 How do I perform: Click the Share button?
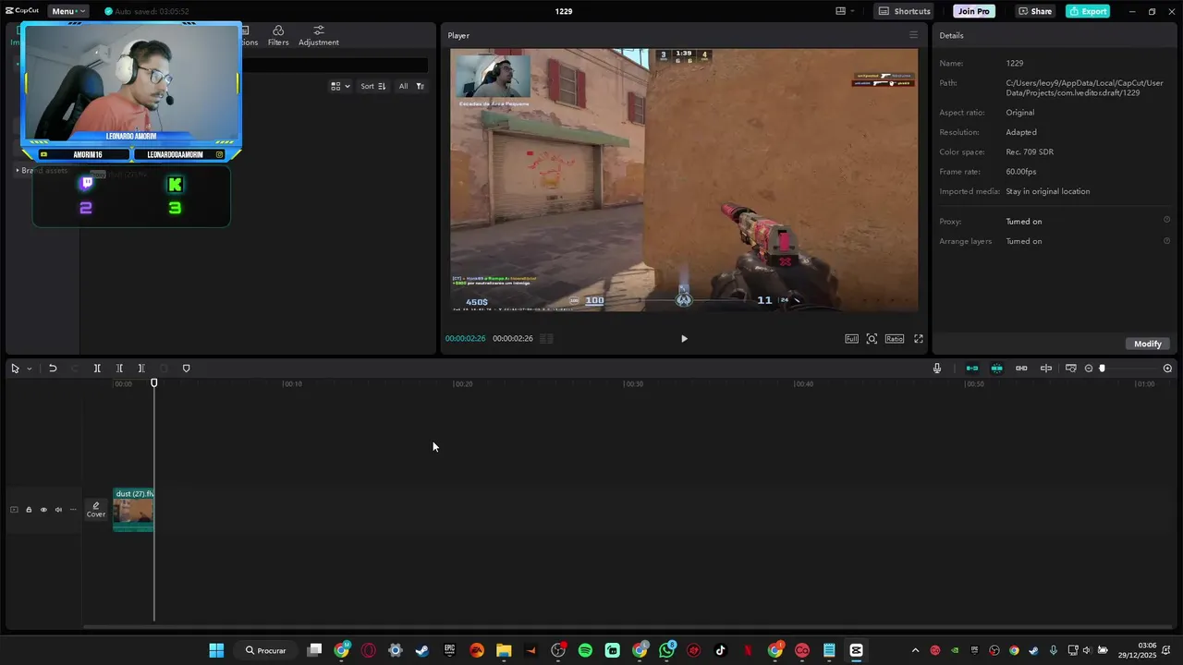1035,11
